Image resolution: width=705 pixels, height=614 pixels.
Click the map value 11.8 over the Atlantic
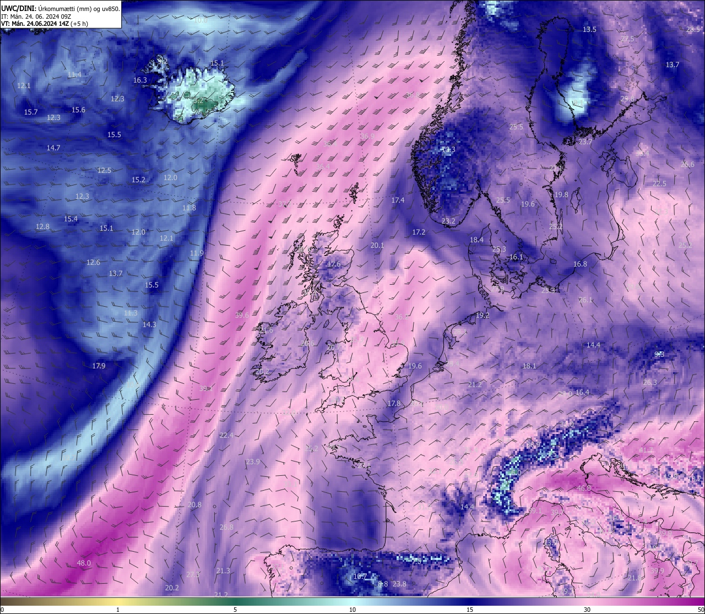189,208
